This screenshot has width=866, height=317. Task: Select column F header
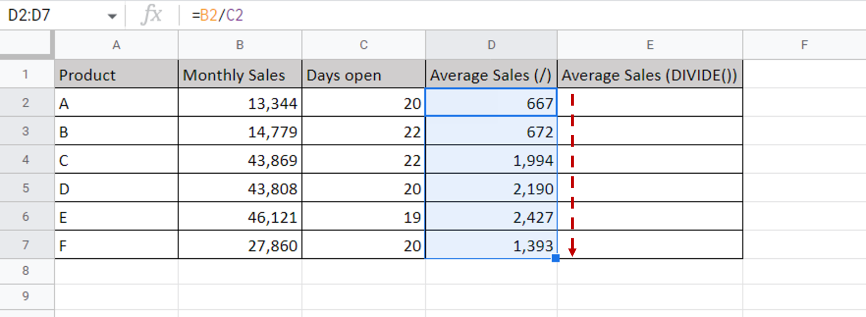(x=804, y=45)
